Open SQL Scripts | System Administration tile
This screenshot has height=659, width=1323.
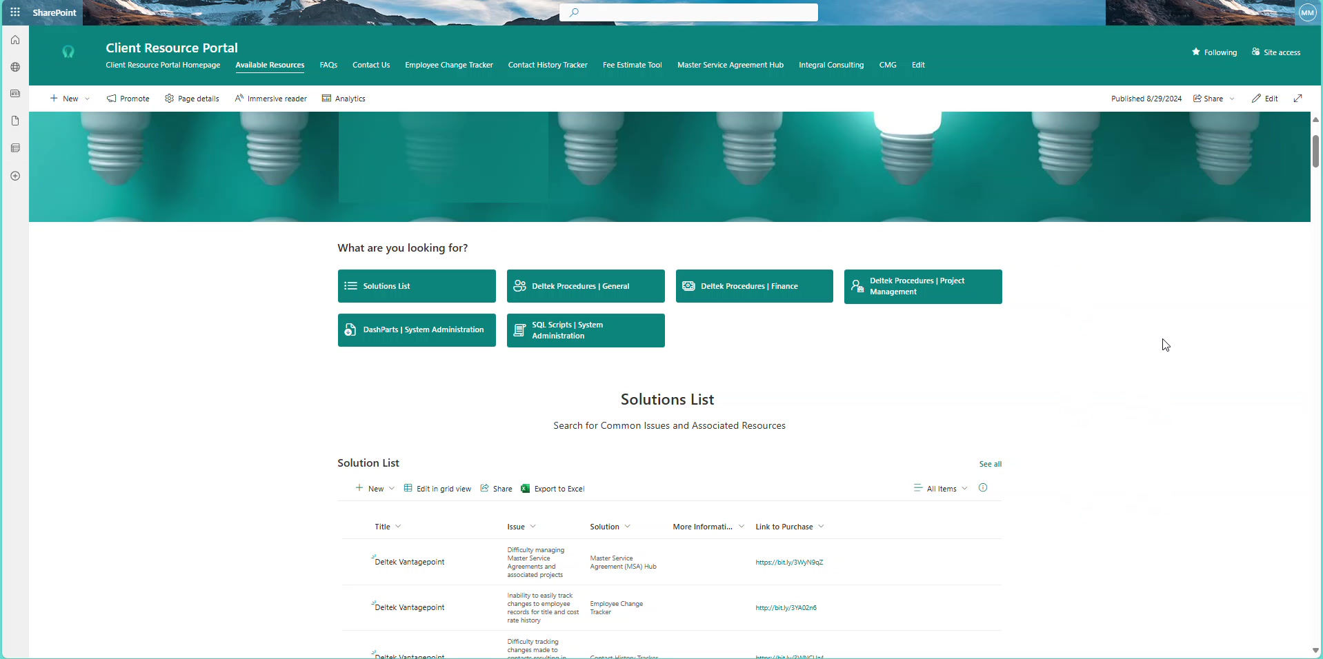pos(586,330)
